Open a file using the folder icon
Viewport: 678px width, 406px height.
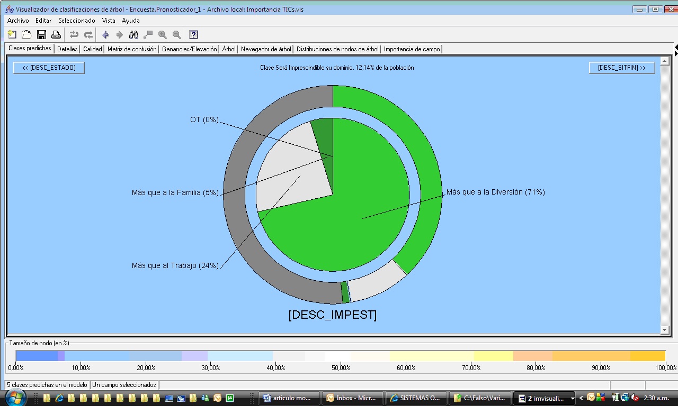pos(26,35)
